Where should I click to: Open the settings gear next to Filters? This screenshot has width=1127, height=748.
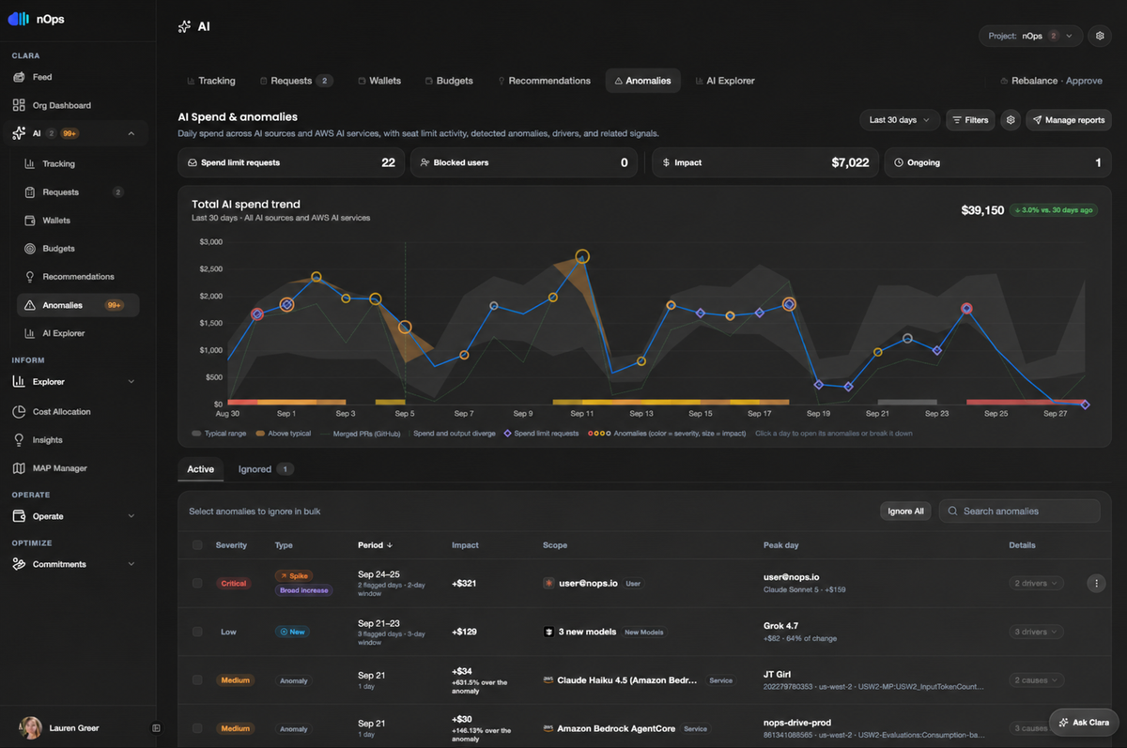pos(1011,120)
